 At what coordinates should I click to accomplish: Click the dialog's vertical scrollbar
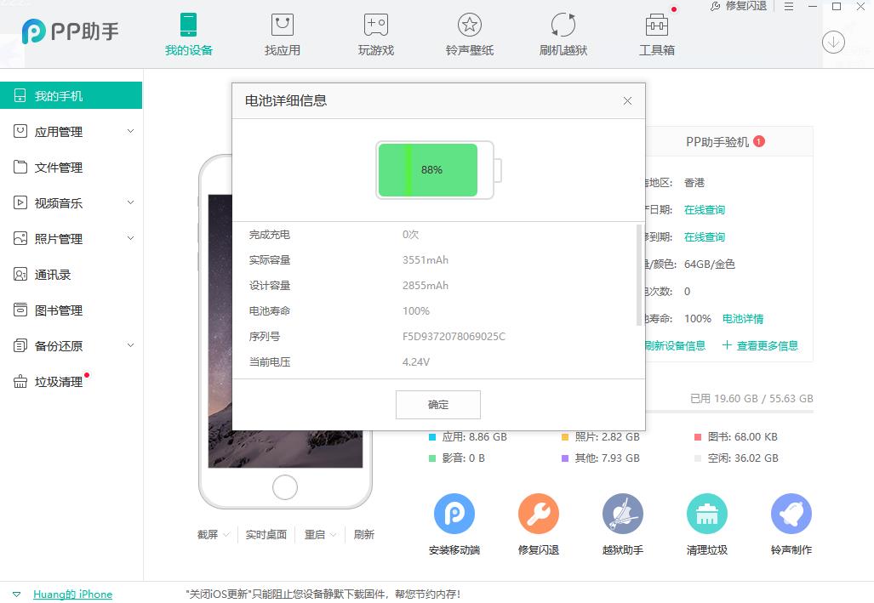[639, 275]
